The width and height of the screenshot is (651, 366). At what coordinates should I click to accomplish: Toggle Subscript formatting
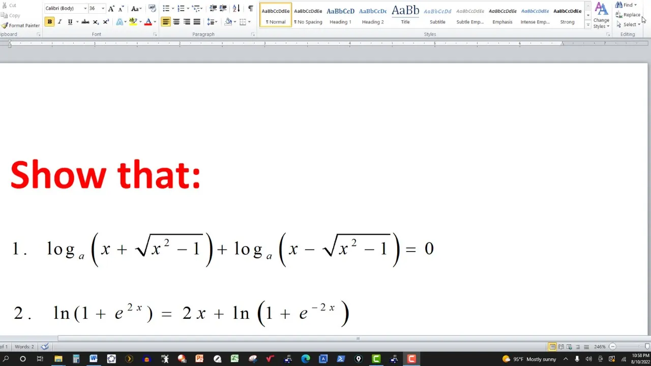[x=96, y=22]
